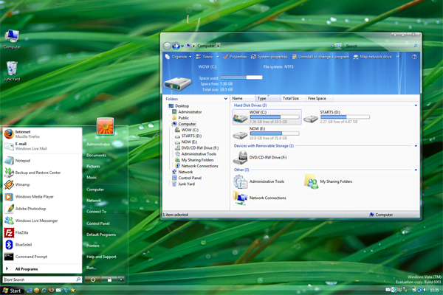Open Music from Start menu right pane
Viewport: 443px width, 295px height.
pyautogui.click(x=92, y=177)
